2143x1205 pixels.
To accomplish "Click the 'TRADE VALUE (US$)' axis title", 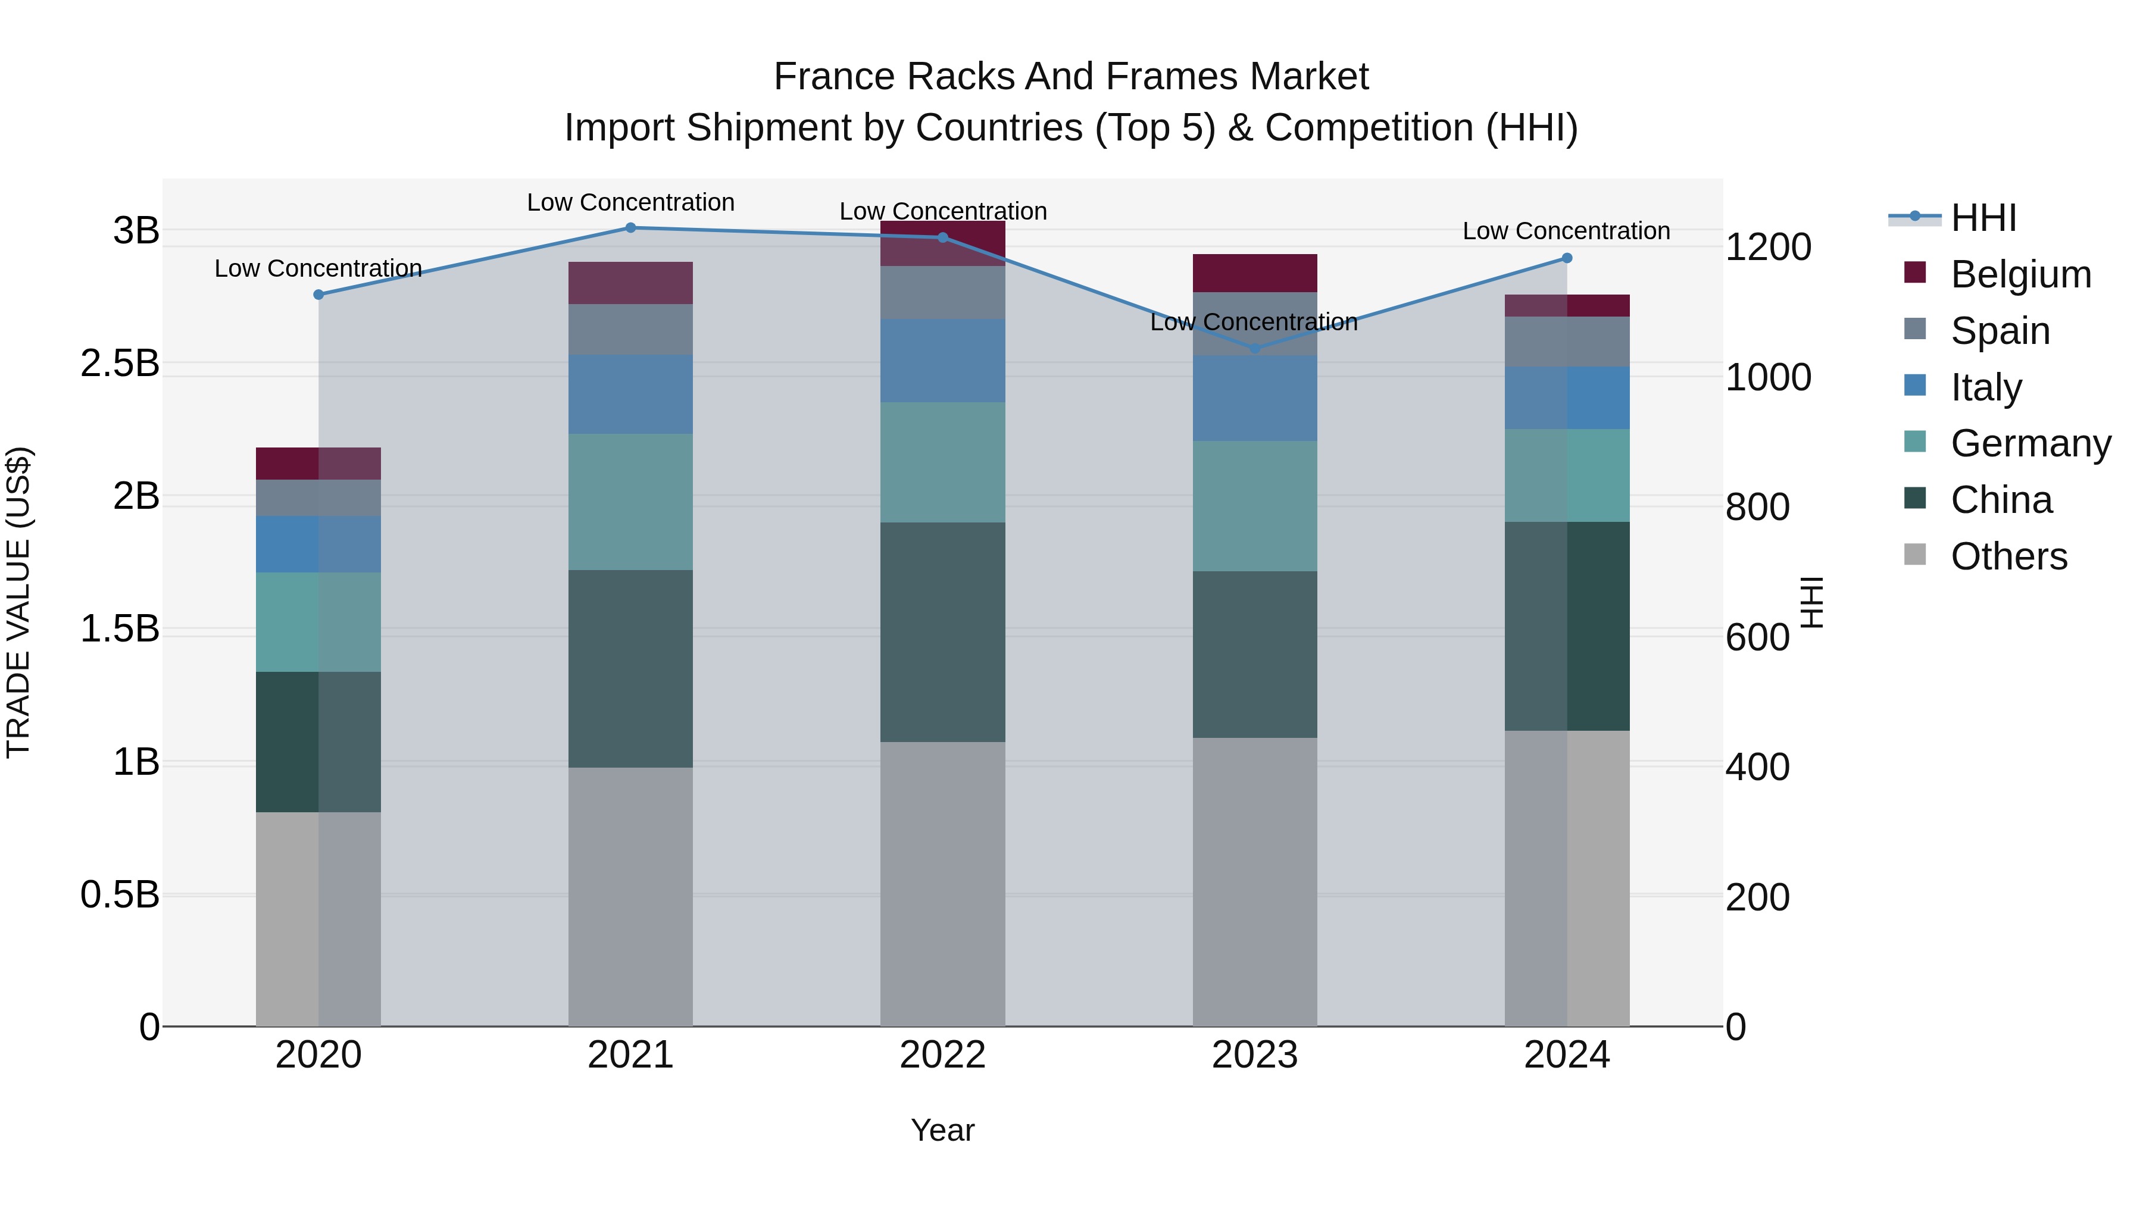I will (x=18, y=603).
